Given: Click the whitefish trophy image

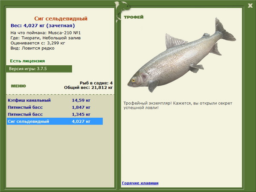Looking at the screenshot, I should pos(182,55).
